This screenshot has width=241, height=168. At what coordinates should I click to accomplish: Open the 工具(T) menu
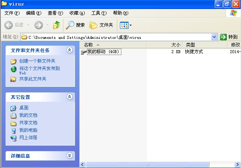[99, 13]
